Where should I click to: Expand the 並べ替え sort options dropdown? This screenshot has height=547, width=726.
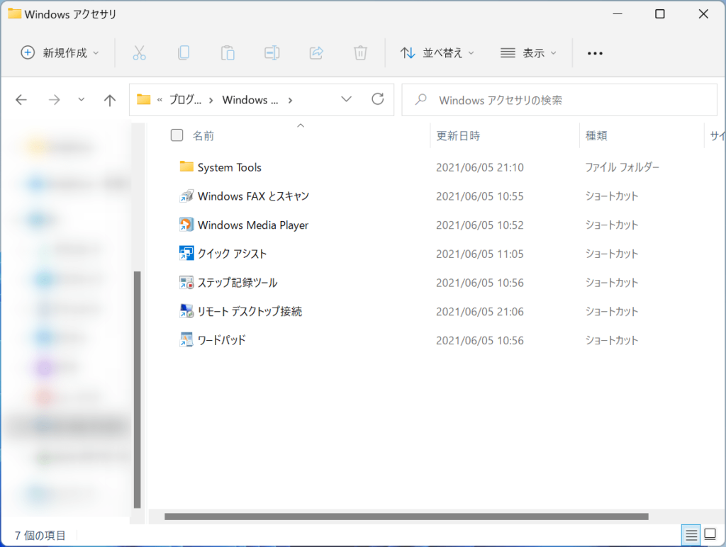pyautogui.click(x=437, y=52)
